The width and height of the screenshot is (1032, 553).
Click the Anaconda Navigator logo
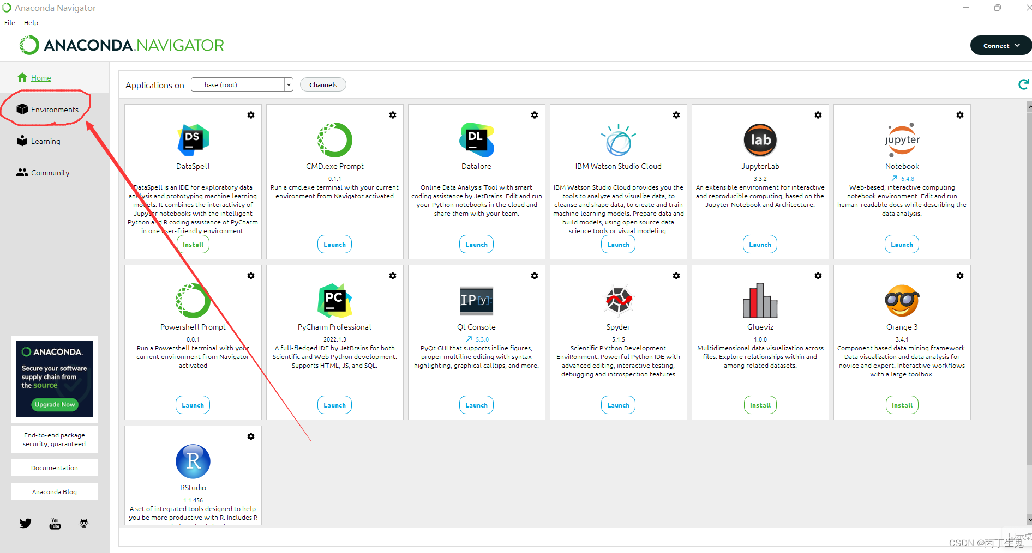(122, 45)
